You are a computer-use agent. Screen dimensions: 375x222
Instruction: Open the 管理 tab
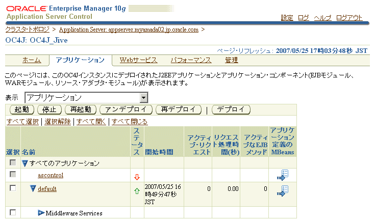[x=231, y=60]
